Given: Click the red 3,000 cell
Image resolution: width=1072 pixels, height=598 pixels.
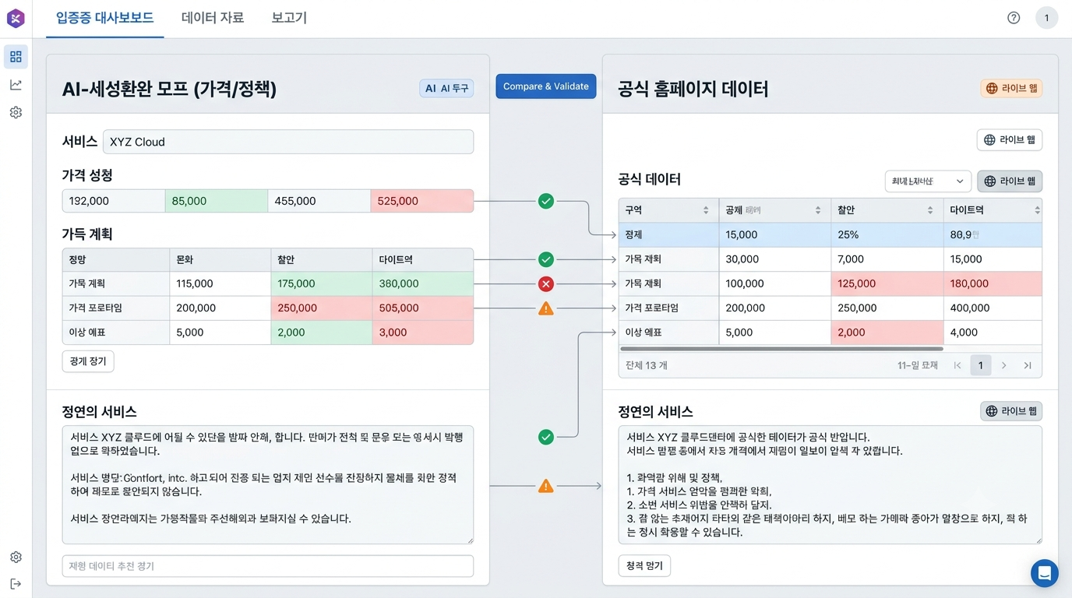Looking at the screenshot, I should [423, 332].
